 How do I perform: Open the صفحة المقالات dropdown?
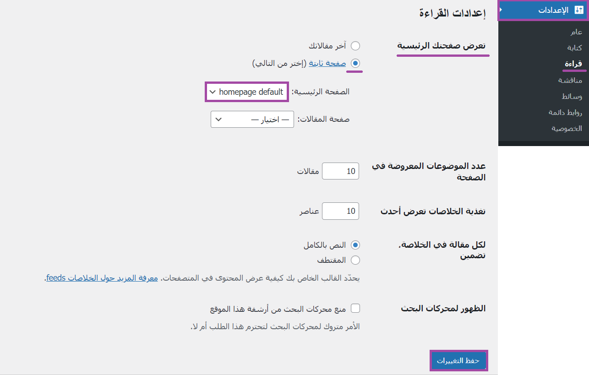[252, 120]
